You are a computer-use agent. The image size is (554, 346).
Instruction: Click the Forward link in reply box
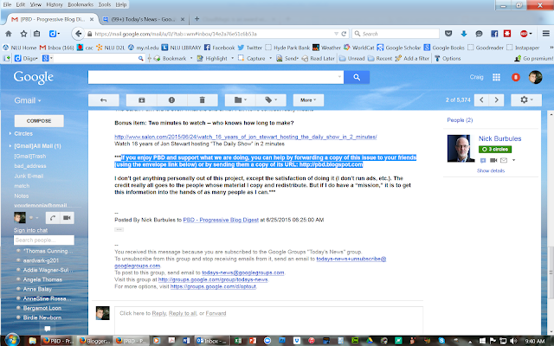[x=216, y=313]
